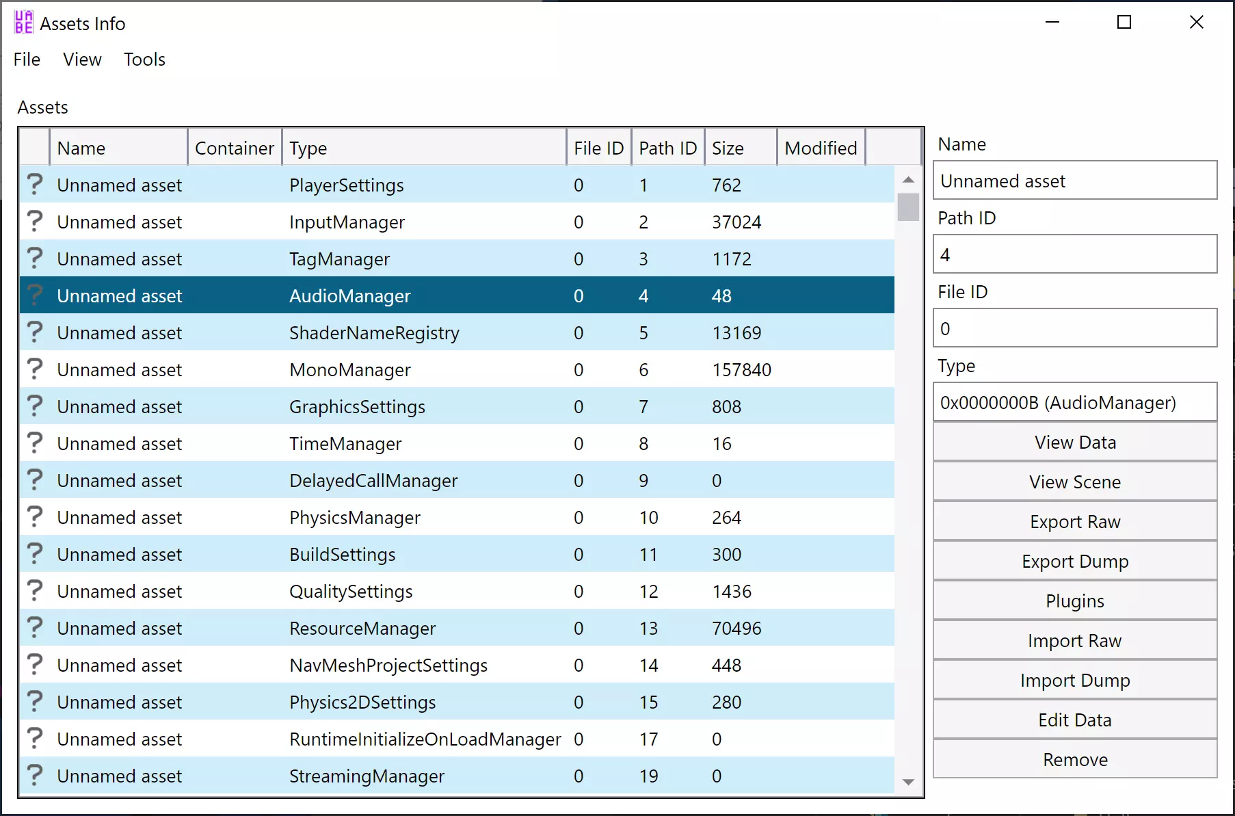The width and height of the screenshot is (1235, 816).
Task: Click the question mark icon beside InputManager
Action: point(35,222)
